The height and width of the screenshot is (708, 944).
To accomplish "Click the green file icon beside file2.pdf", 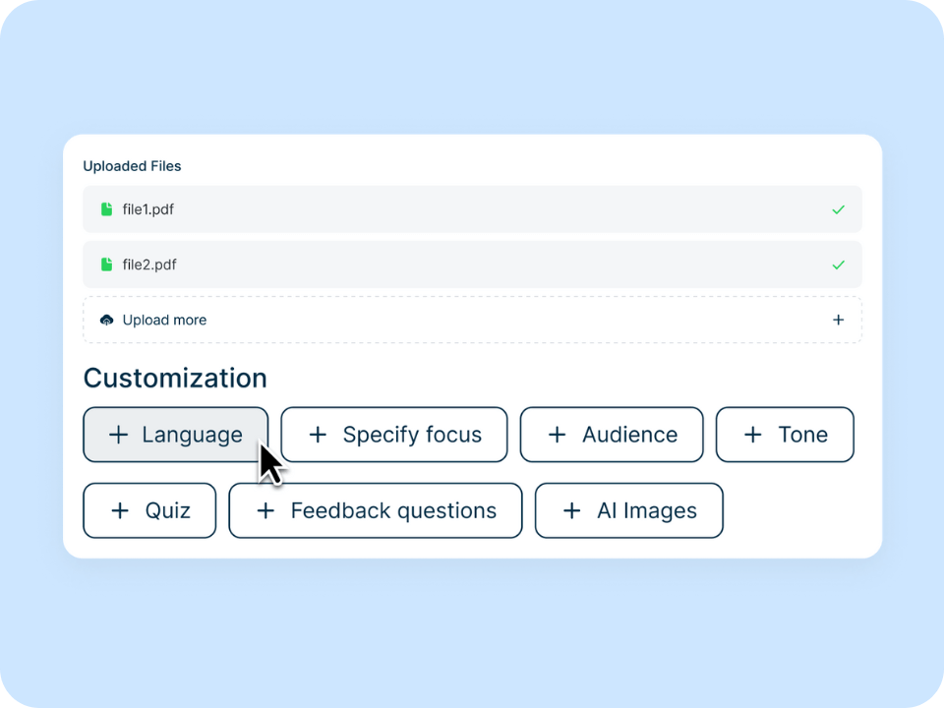I will coord(106,264).
